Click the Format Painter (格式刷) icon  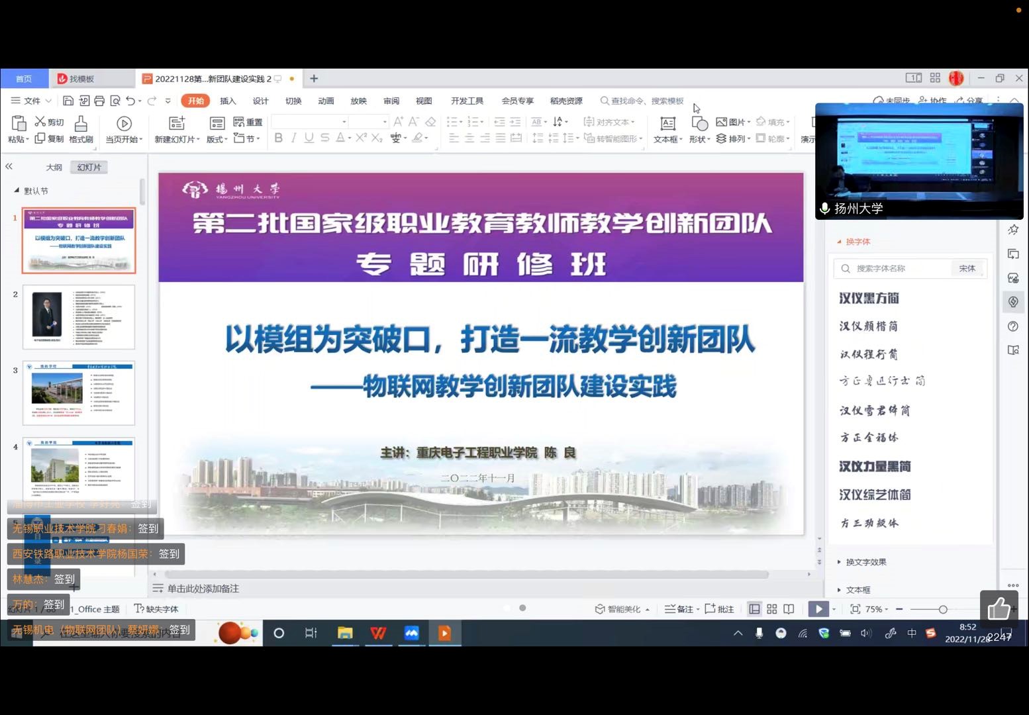81,124
